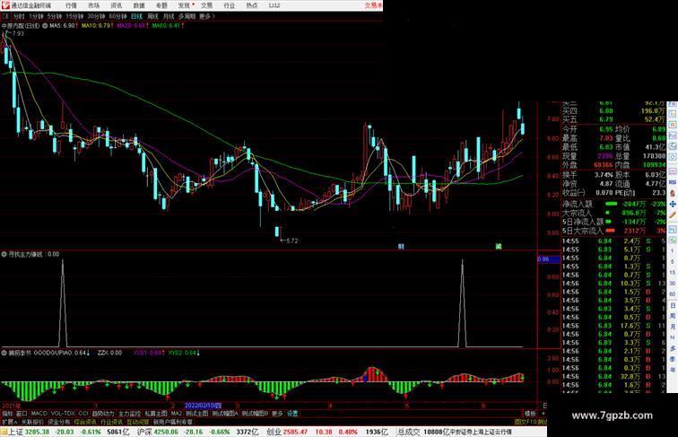The width and height of the screenshot is (678, 437).
Task: Select the 趋势动力 indicator tab
Action: [x=103, y=414]
